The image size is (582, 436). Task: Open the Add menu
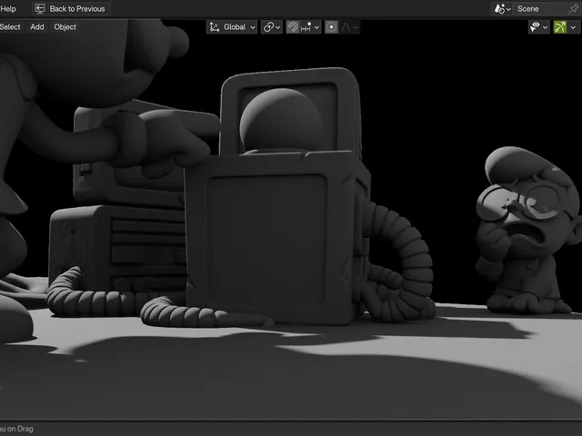pyautogui.click(x=37, y=27)
